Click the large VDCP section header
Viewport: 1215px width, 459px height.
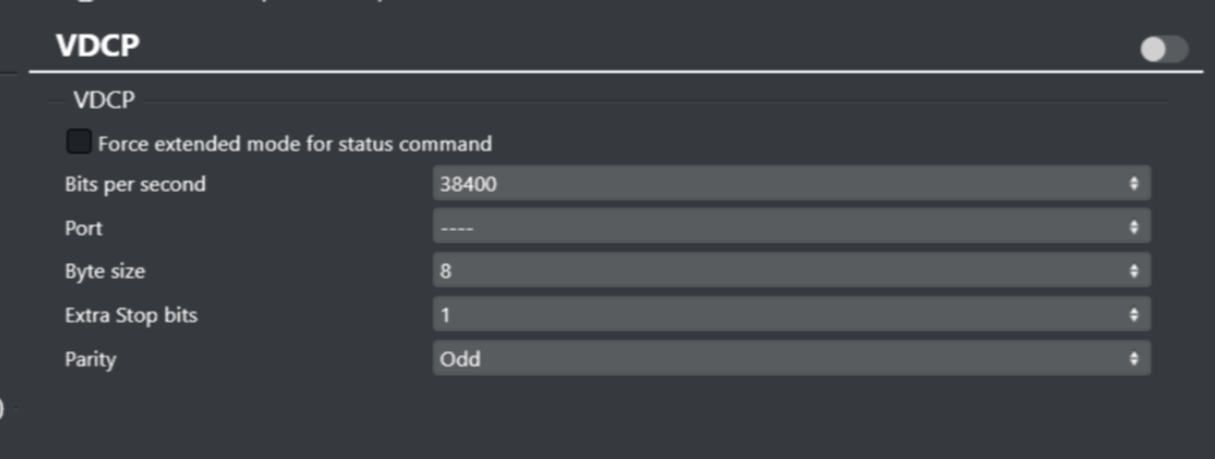(98, 46)
